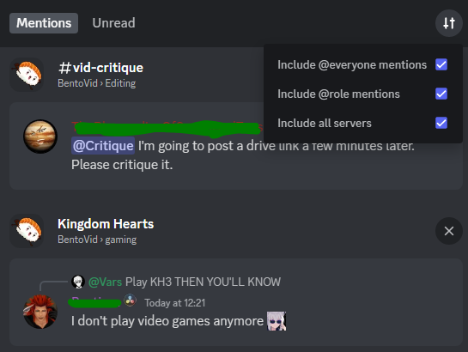Open the red-haired character avatar profile
The height and width of the screenshot is (352, 468).
pyautogui.click(x=40, y=312)
